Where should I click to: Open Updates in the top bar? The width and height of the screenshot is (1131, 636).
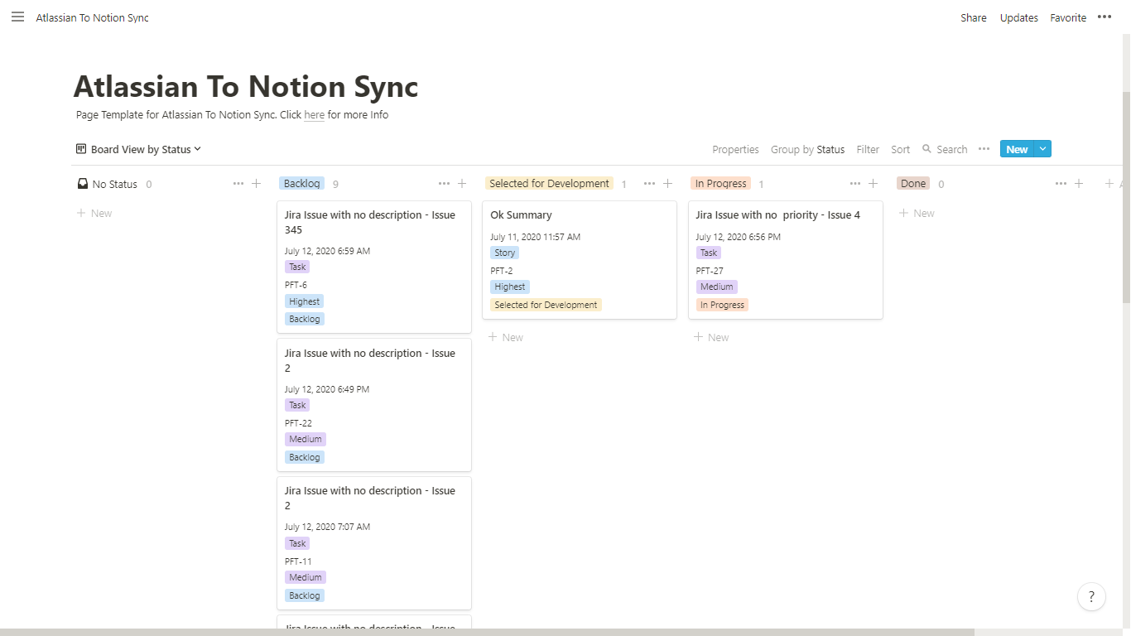pyautogui.click(x=1018, y=17)
